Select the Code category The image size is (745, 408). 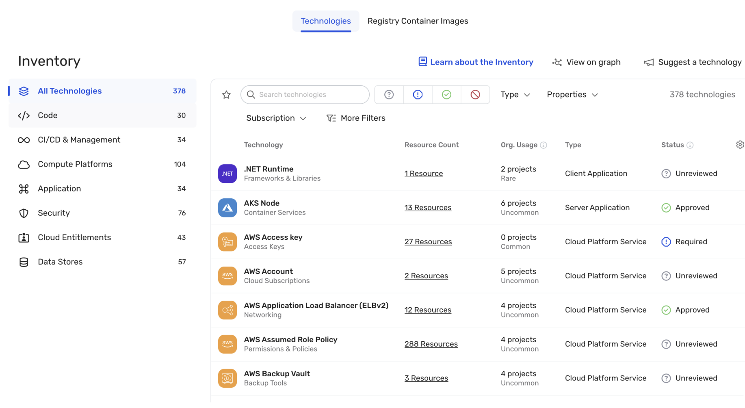coord(102,115)
